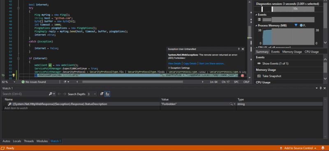
Task: Click Copy Details link
Action: point(190,63)
